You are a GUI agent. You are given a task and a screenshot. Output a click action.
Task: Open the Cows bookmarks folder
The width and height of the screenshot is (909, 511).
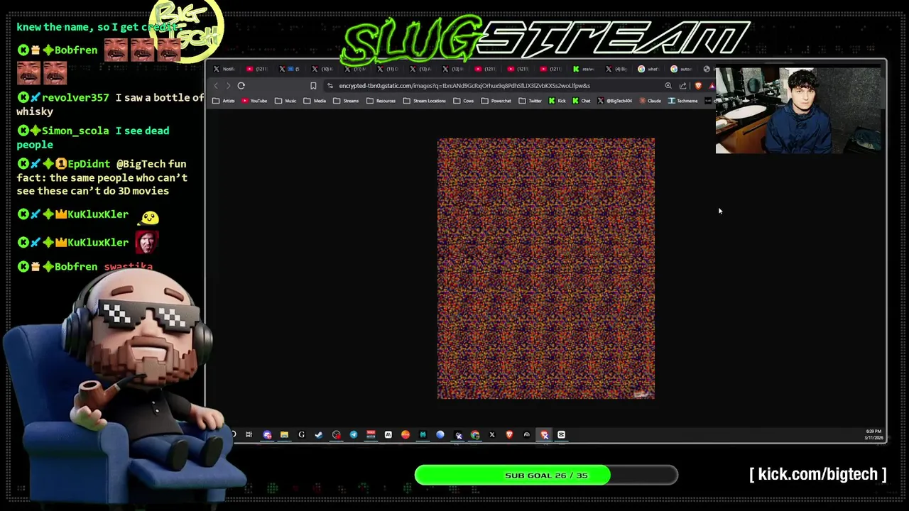click(x=464, y=101)
